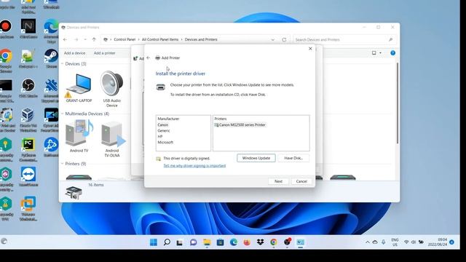Click Next in Add Printer wizard
Viewport: 466px width, 262px height.
[x=278, y=181]
